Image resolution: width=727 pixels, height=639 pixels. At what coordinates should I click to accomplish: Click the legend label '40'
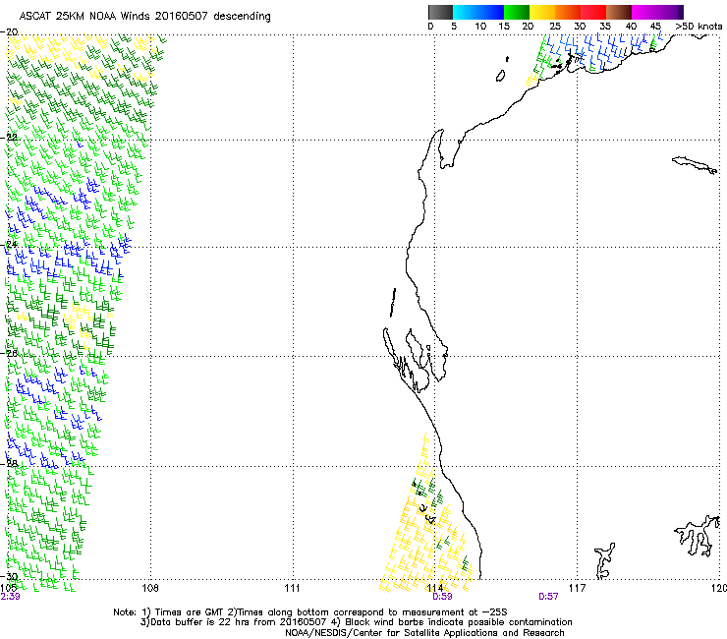tap(631, 27)
